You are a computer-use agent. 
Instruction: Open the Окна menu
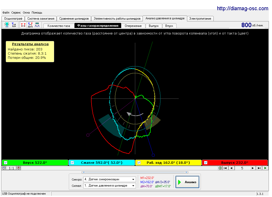pyautogui.click(x=26, y=13)
